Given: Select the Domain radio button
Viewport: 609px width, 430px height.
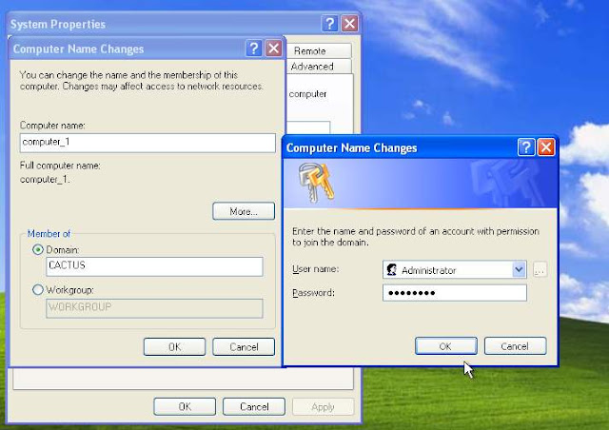Looking at the screenshot, I should [x=38, y=249].
